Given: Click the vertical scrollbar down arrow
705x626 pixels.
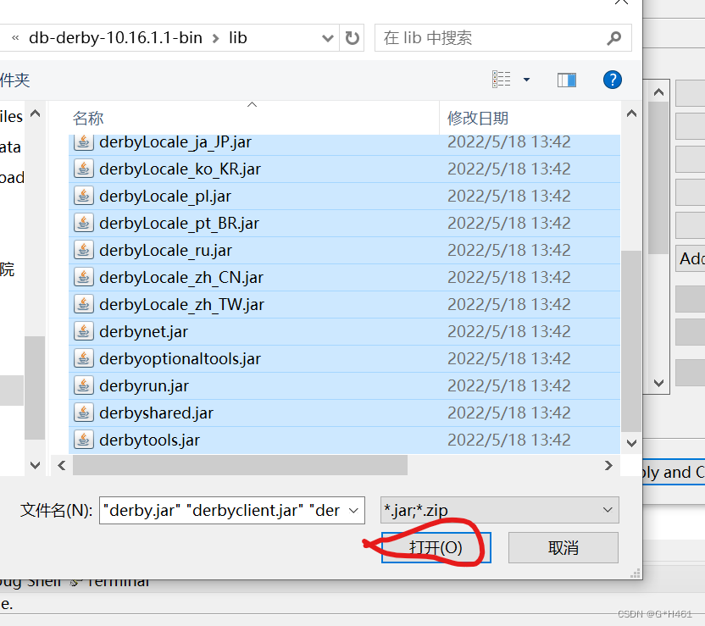Looking at the screenshot, I should [631, 442].
